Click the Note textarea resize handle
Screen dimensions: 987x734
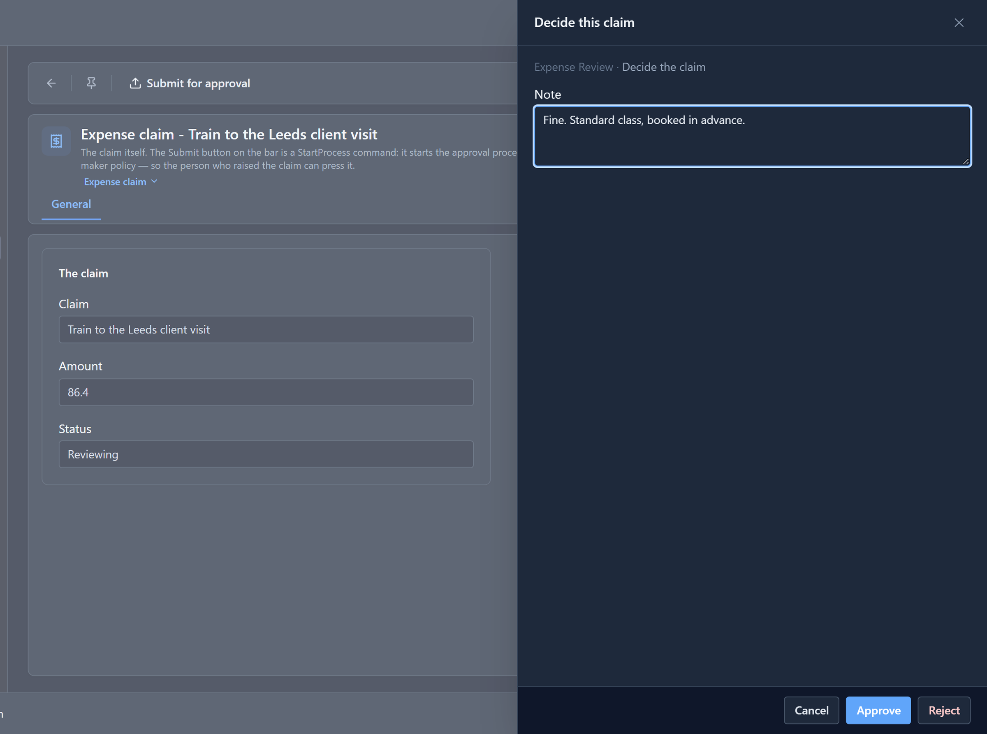point(965,161)
